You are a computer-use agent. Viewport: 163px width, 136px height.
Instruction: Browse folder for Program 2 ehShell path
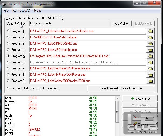tap(150, 37)
